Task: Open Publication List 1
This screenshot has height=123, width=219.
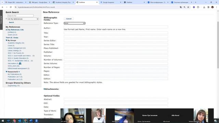Action: pyautogui.click(x=15, y=77)
